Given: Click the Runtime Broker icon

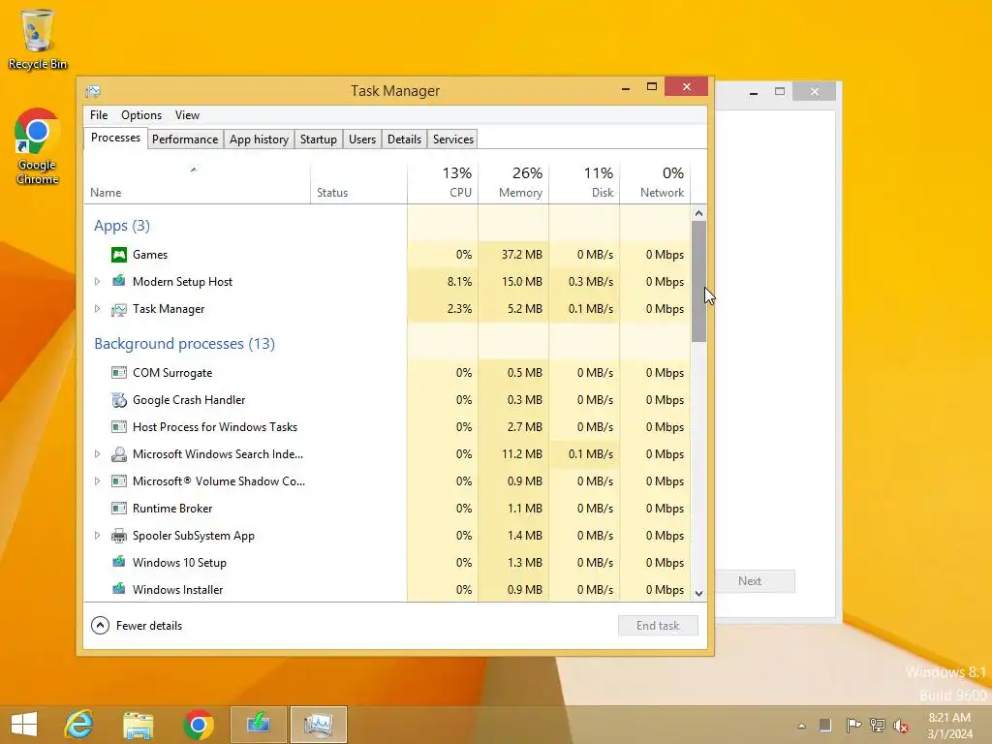Looking at the screenshot, I should click(x=119, y=508).
